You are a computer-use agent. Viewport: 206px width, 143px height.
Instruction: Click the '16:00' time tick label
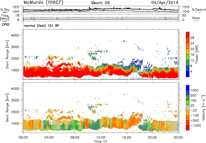[x=126, y=138]
